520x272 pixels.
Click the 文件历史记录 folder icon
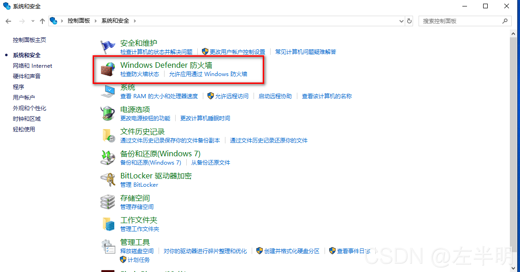point(108,136)
